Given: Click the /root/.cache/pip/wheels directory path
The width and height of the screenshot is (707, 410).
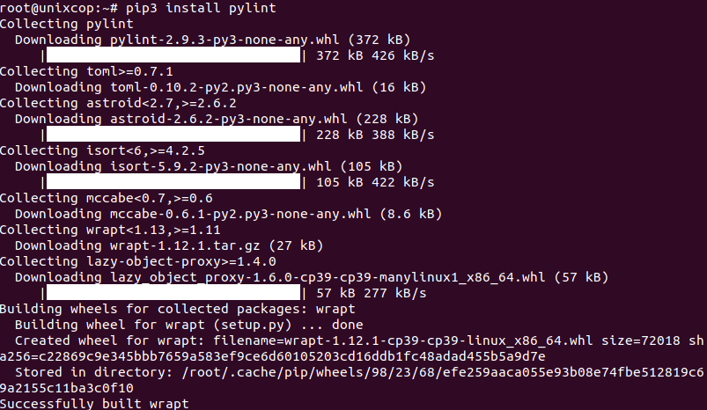Looking at the screenshot, I should click(x=442, y=372).
